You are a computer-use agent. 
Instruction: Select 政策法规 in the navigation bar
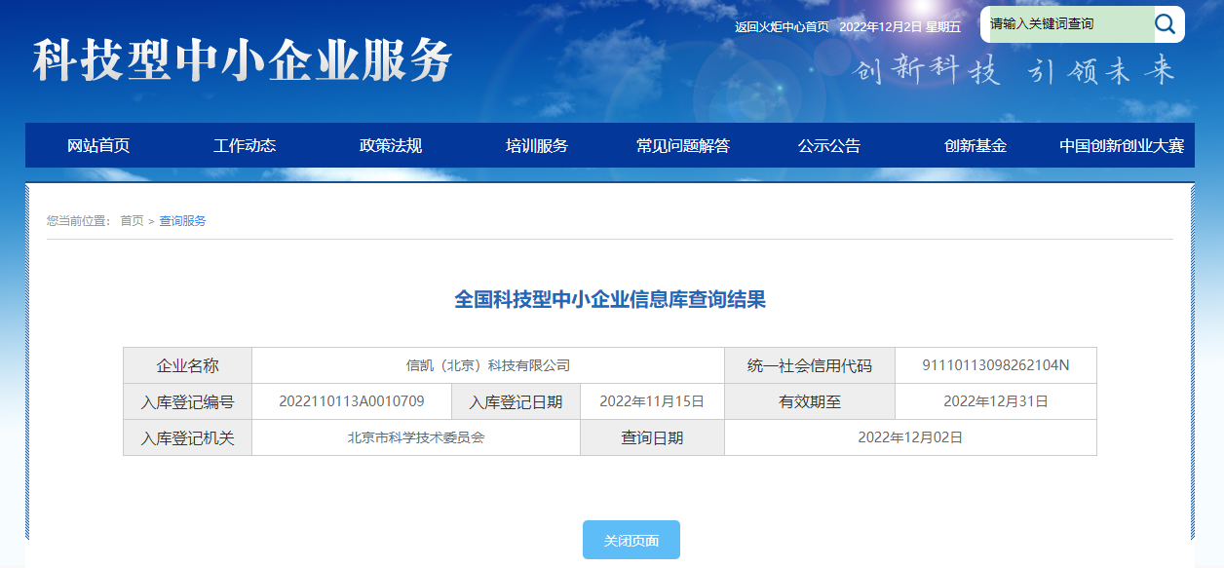391,145
